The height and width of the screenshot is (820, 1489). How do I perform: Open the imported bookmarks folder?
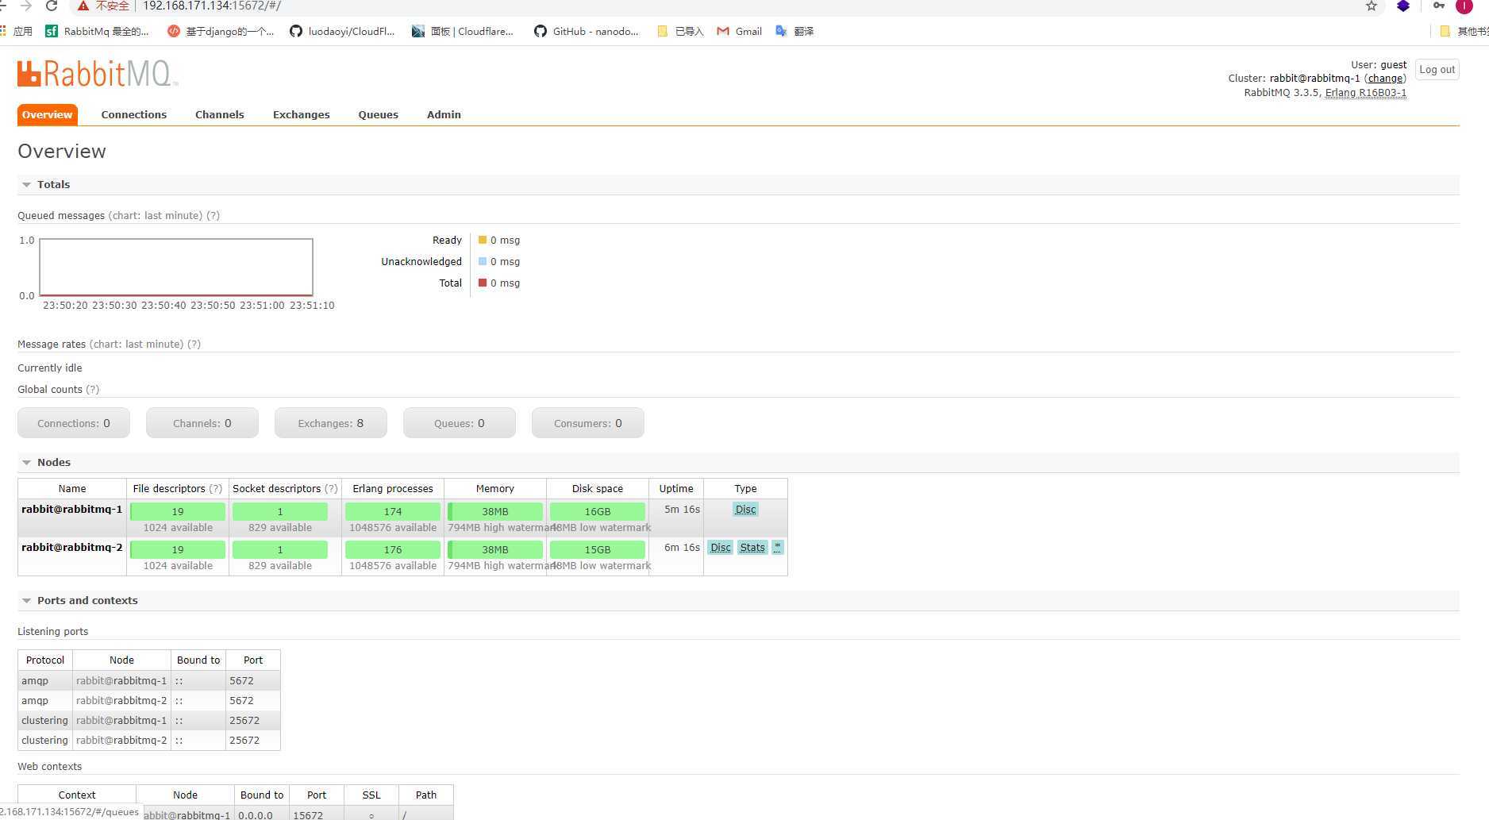(x=680, y=31)
